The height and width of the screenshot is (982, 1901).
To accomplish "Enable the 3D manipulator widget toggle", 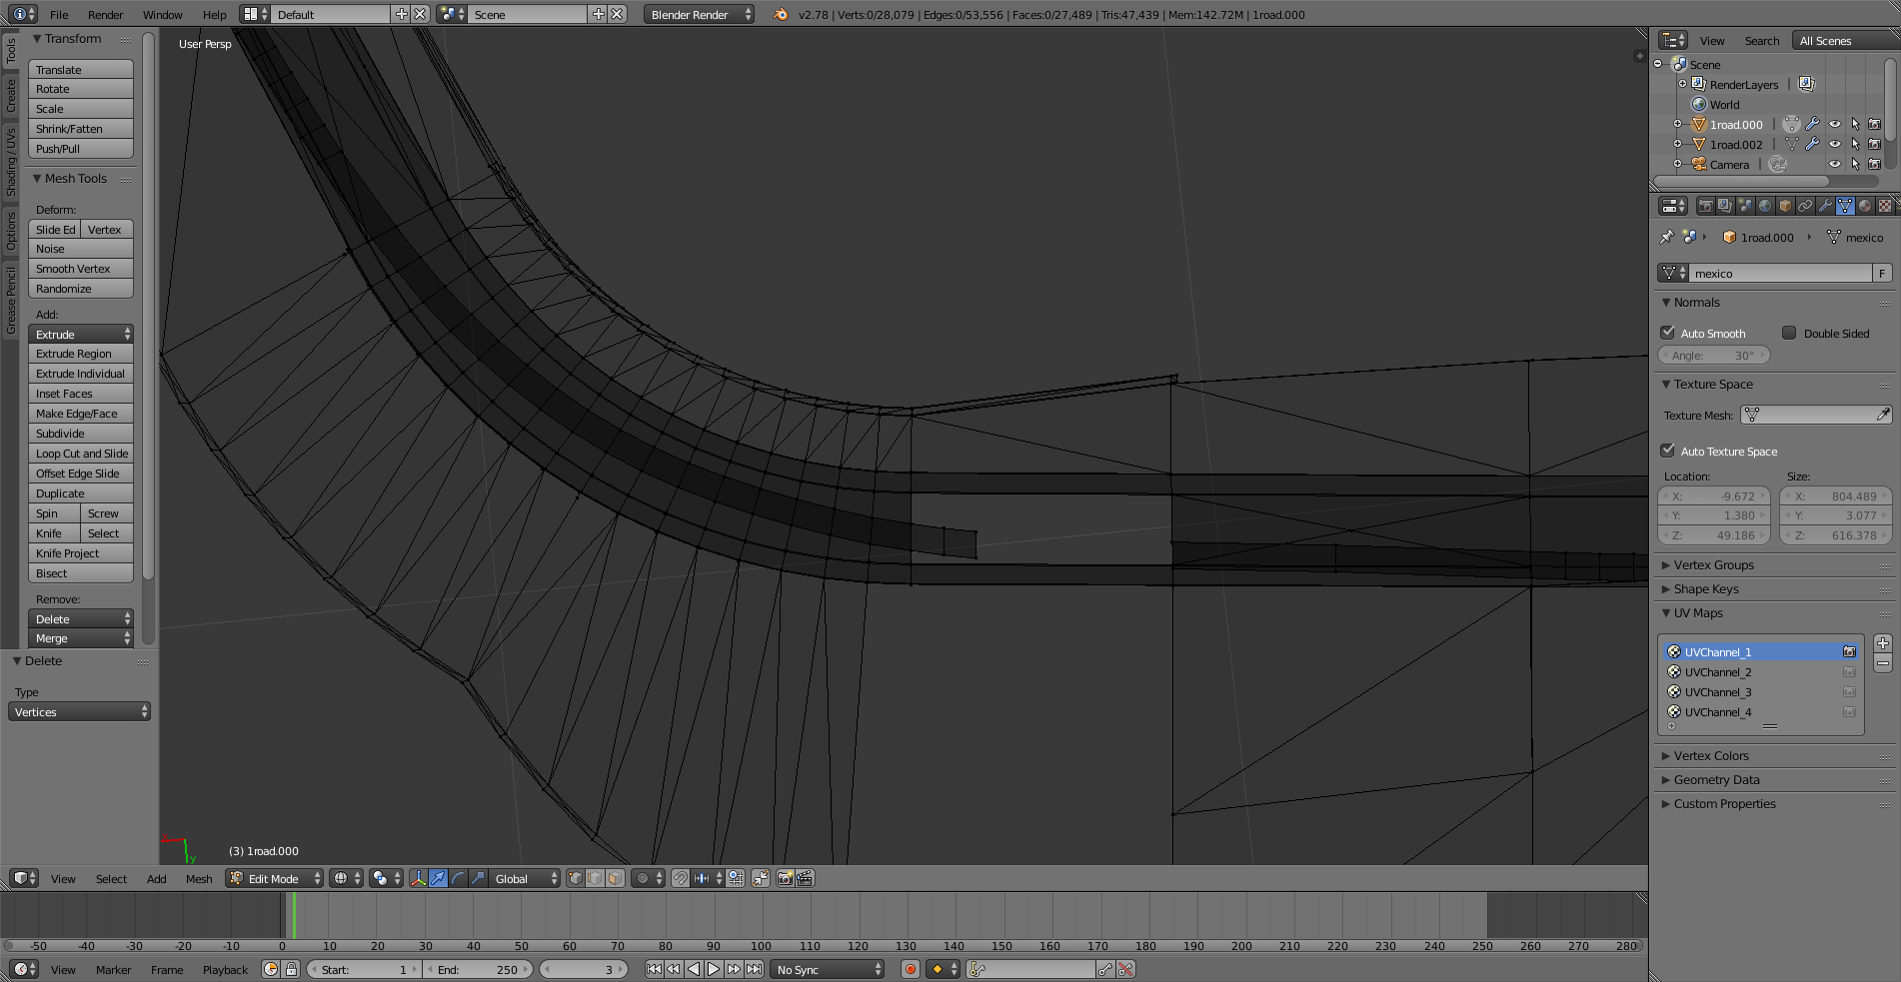I will click(x=418, y=879).
